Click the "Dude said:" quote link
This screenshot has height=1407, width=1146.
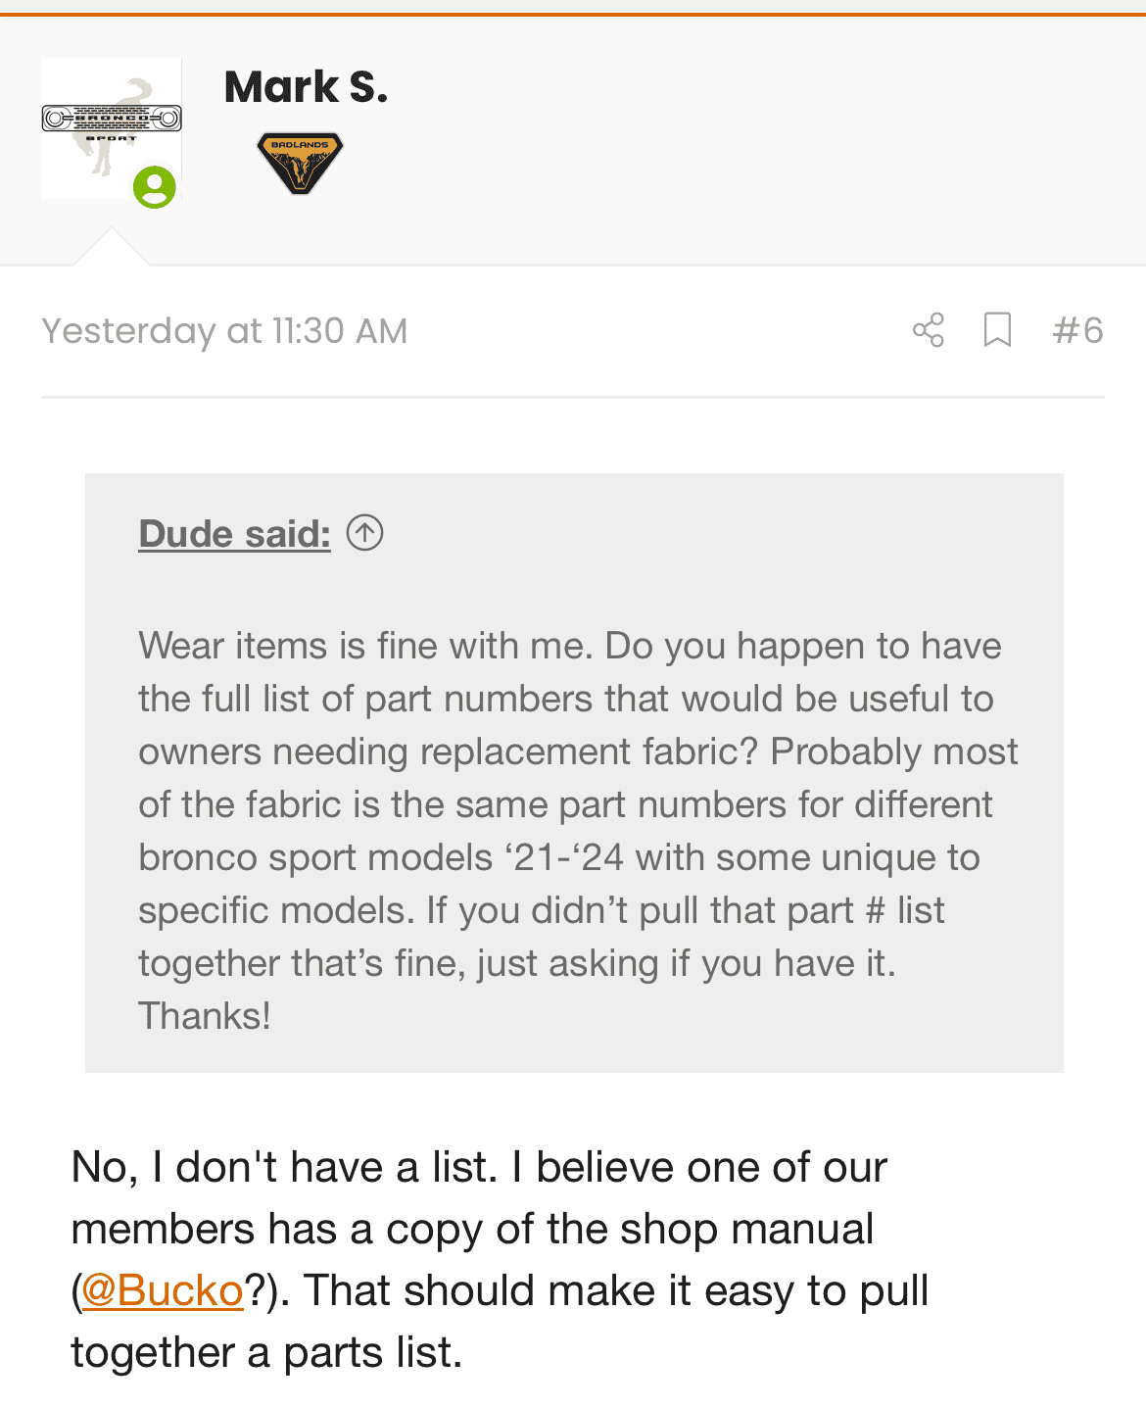235,534
